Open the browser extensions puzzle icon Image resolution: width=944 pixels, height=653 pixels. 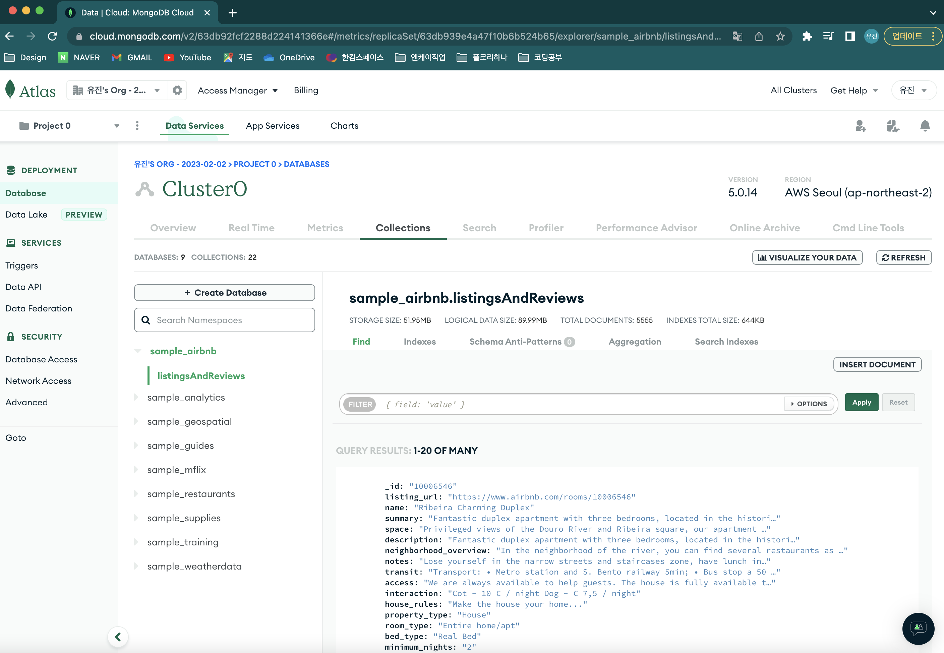pos(807,36)
